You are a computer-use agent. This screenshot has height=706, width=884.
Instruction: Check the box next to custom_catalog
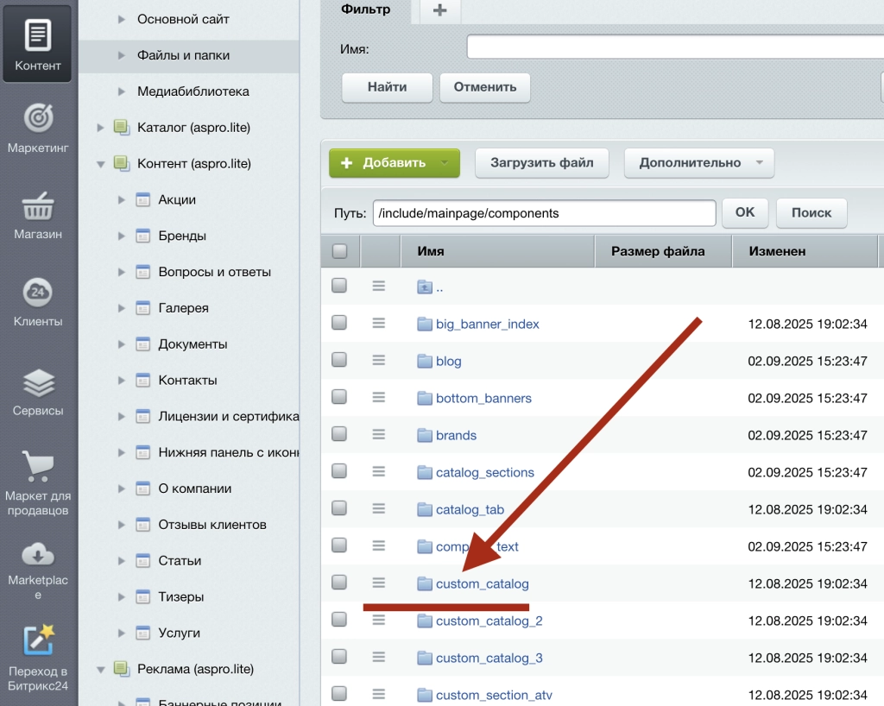tap(339, 583)
